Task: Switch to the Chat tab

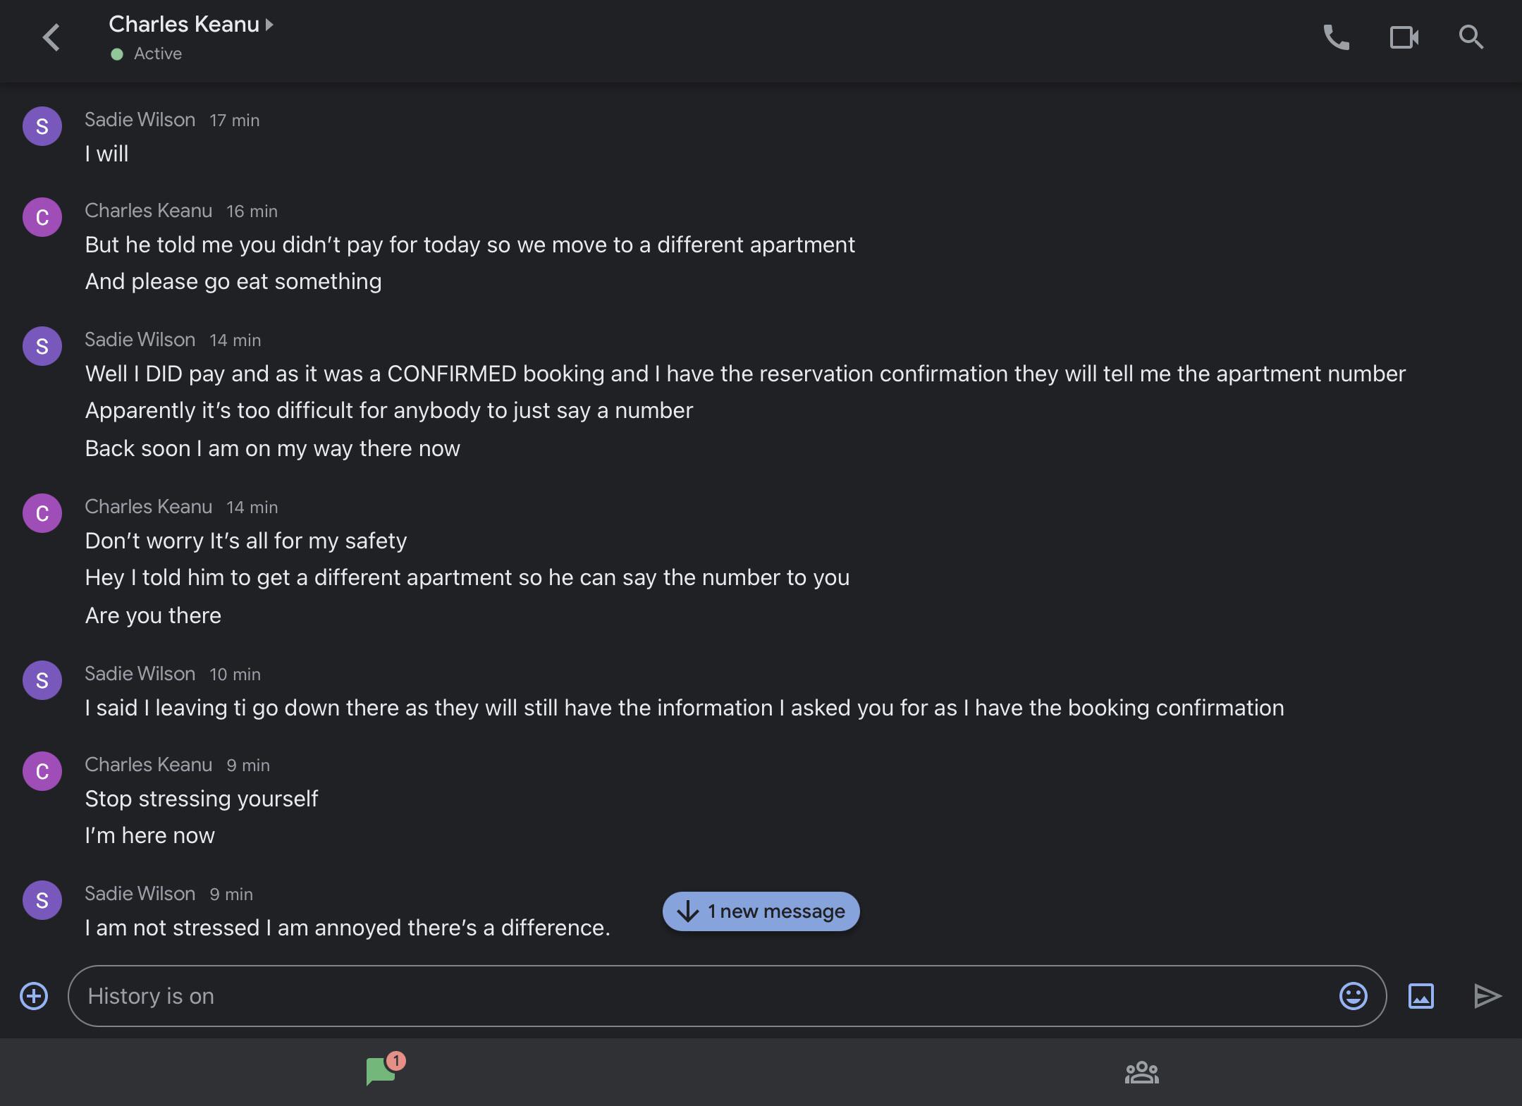Action: coord(381,1071)
